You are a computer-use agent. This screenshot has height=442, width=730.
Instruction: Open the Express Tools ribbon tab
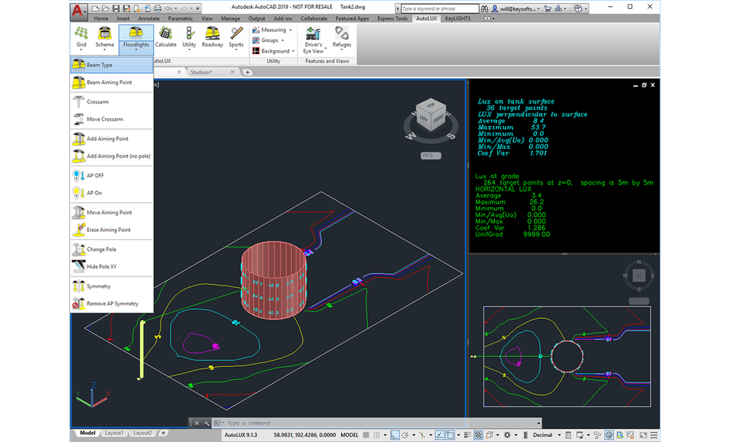click(x=392, y=19)
